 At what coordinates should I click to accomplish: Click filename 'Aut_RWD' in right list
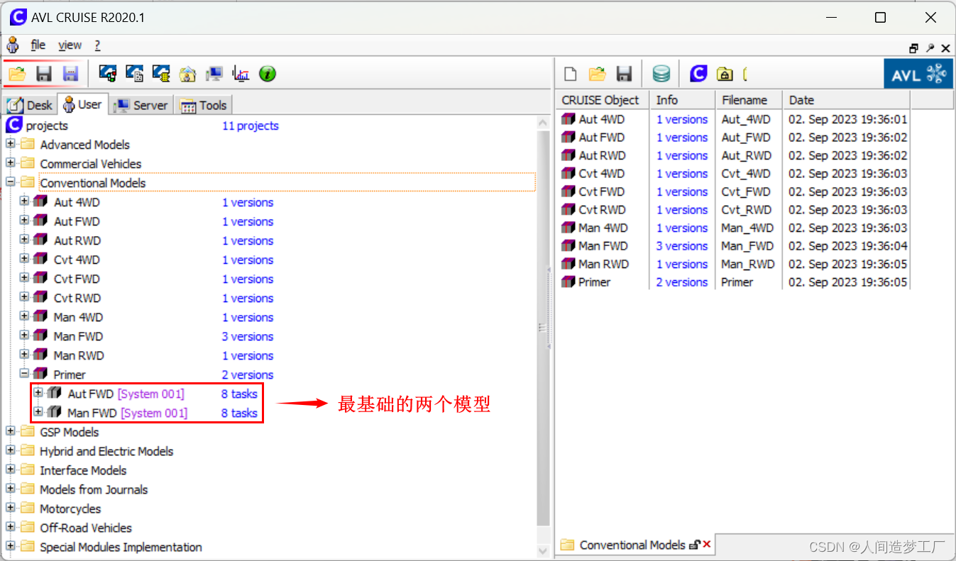coord(745,155)
